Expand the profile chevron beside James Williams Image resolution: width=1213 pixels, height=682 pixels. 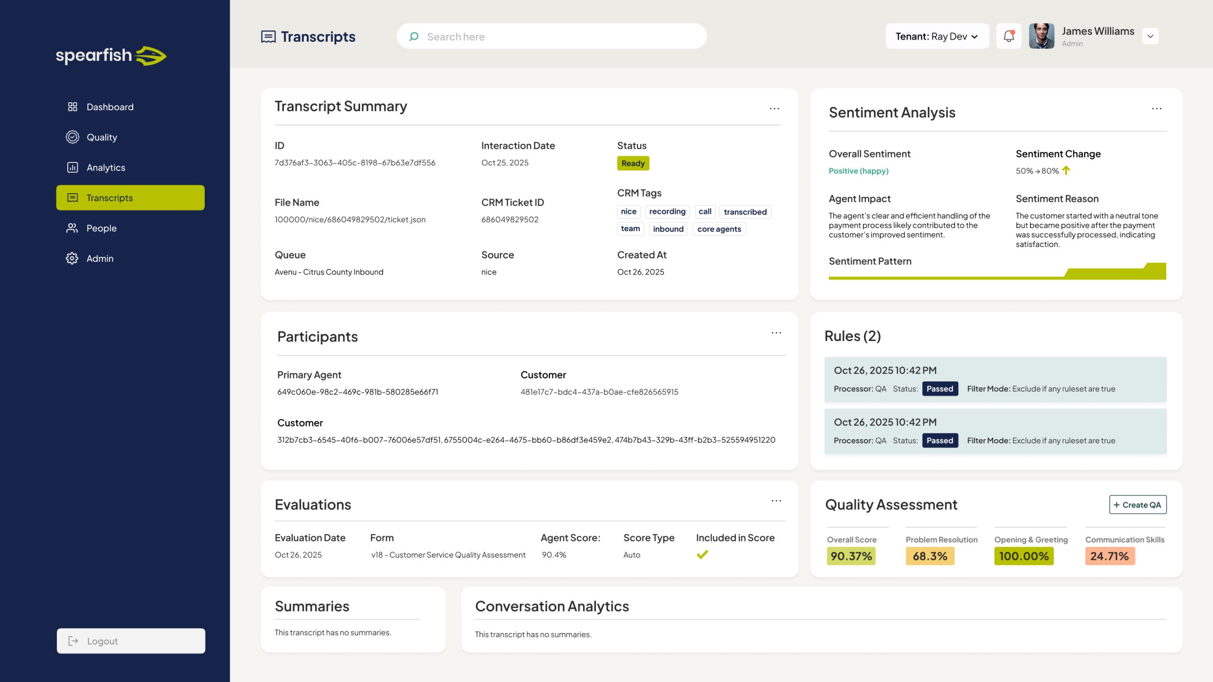(x=1150, y=36)
